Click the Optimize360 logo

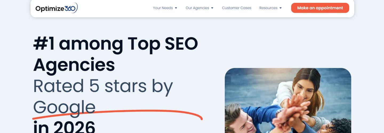click(x=56, y=8)
